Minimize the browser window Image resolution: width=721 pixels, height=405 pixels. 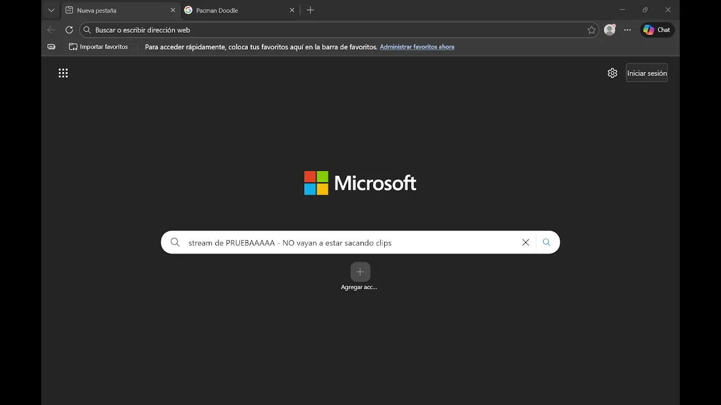click(x=622, y=10)
